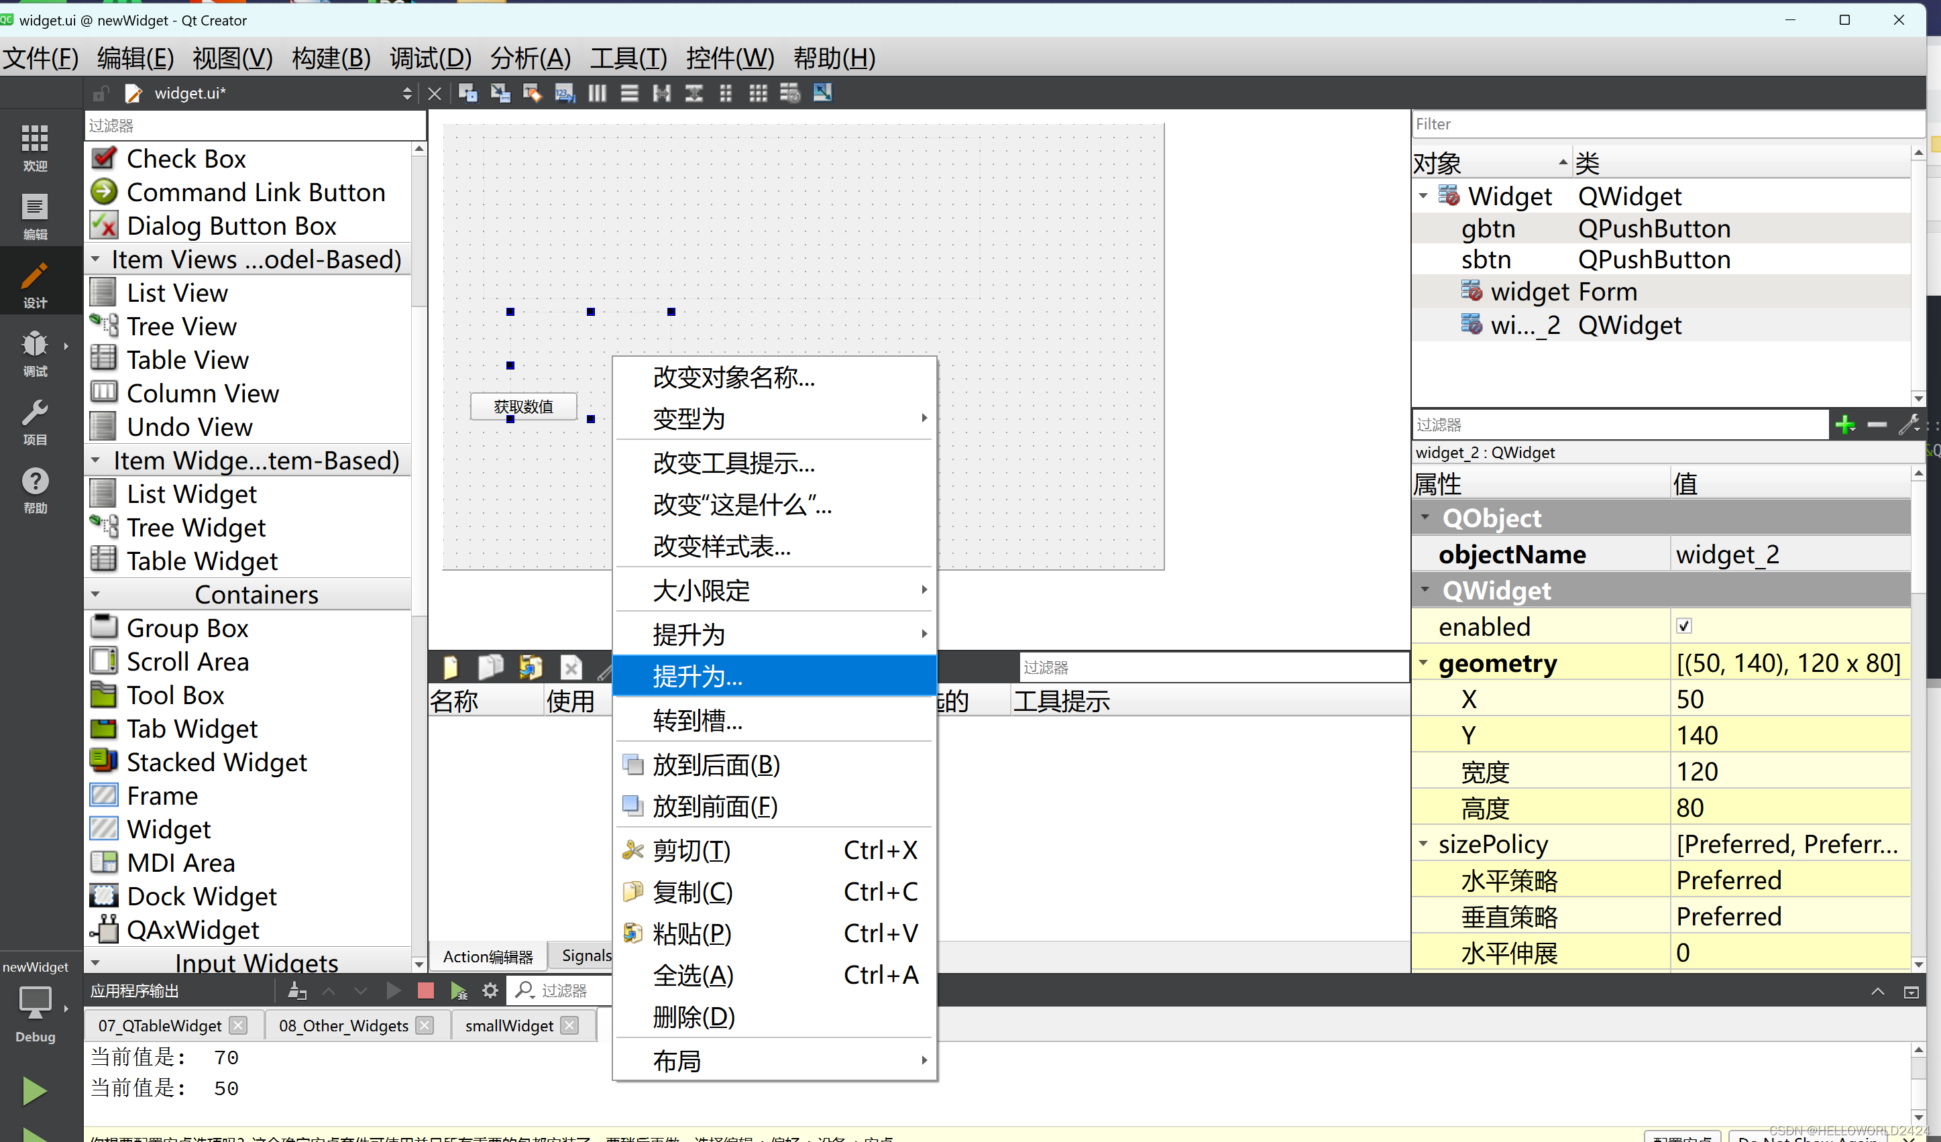
Task: Click the Edit Buddies toolbar icon
Action: pos(533,93)
